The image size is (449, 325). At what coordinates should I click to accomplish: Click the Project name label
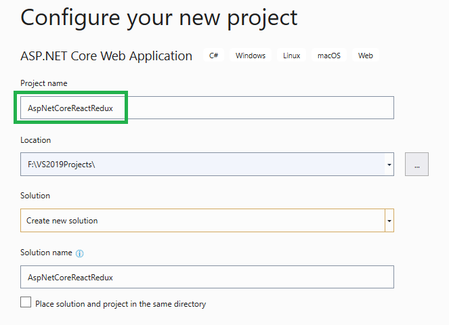pyautogui.click(x=44, y=83)
